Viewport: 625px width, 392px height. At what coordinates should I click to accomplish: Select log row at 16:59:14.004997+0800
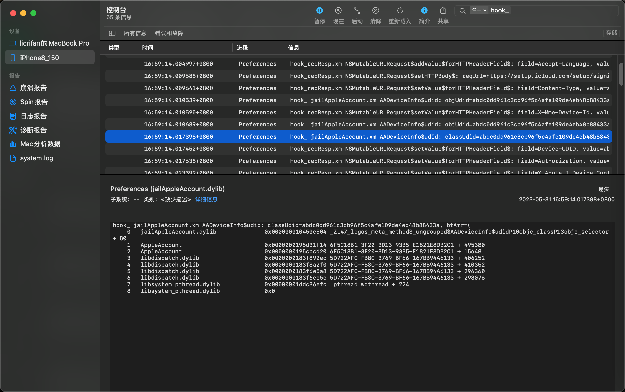point(359,64)
